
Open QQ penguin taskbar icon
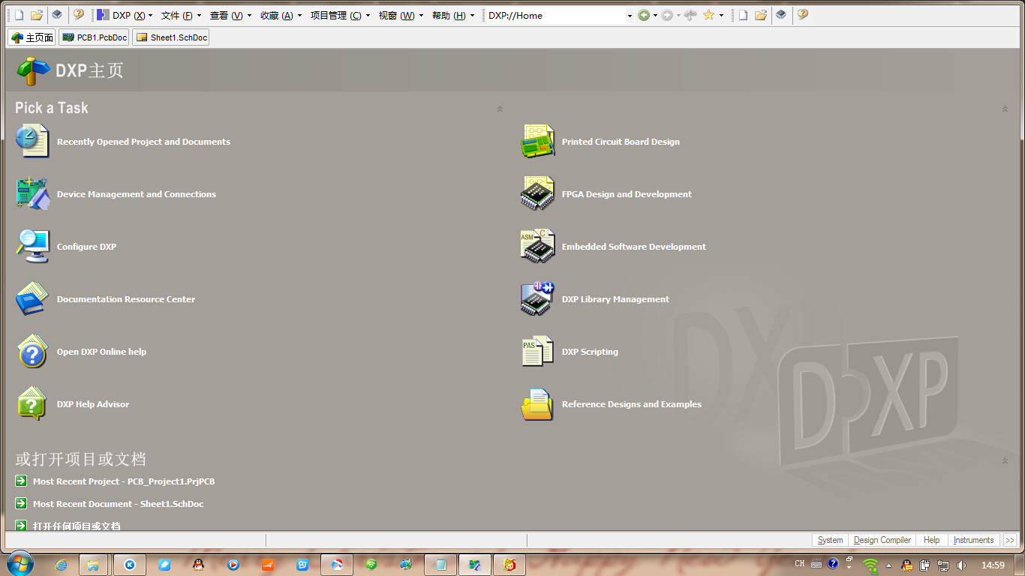tap(198, 565)
